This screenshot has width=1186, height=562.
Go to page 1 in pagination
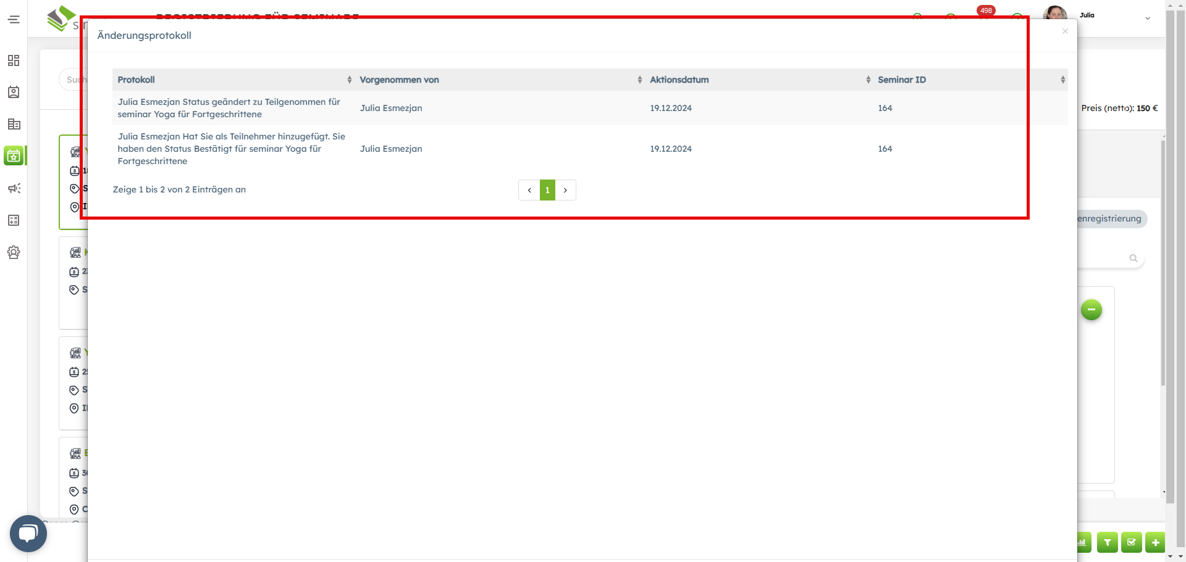[x=547, y=190]
